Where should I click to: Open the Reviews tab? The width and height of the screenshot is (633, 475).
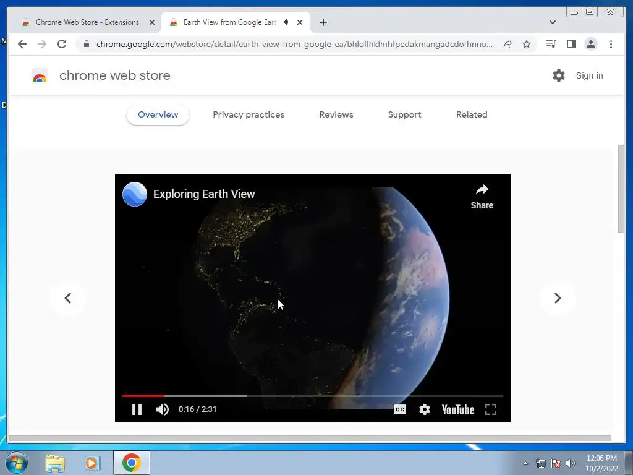click(x=336, y=114)
